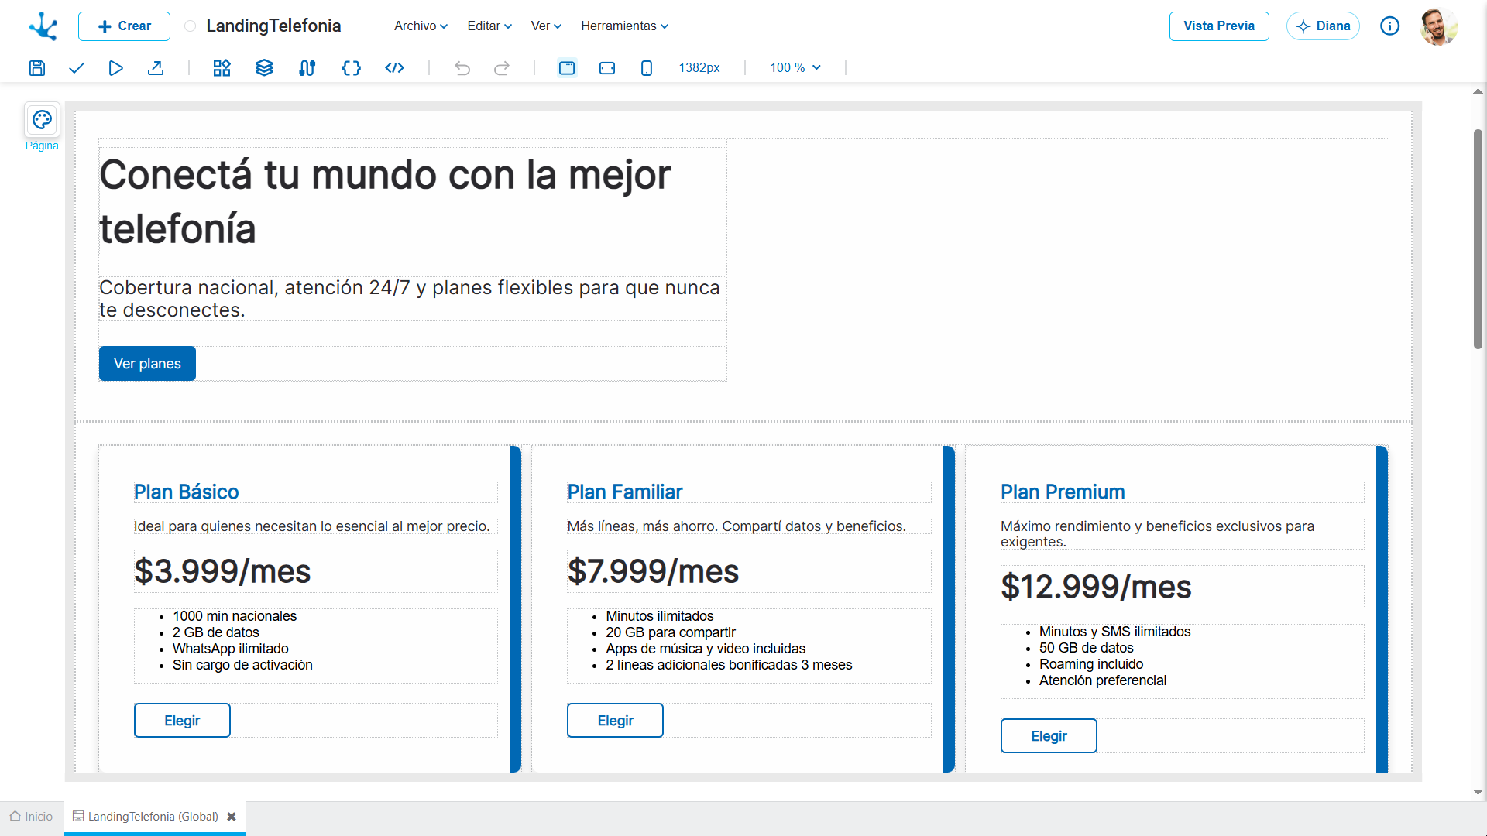The image size is (1487, 836).
Task: Redo the last change
Action: click(x=502, y=68)
